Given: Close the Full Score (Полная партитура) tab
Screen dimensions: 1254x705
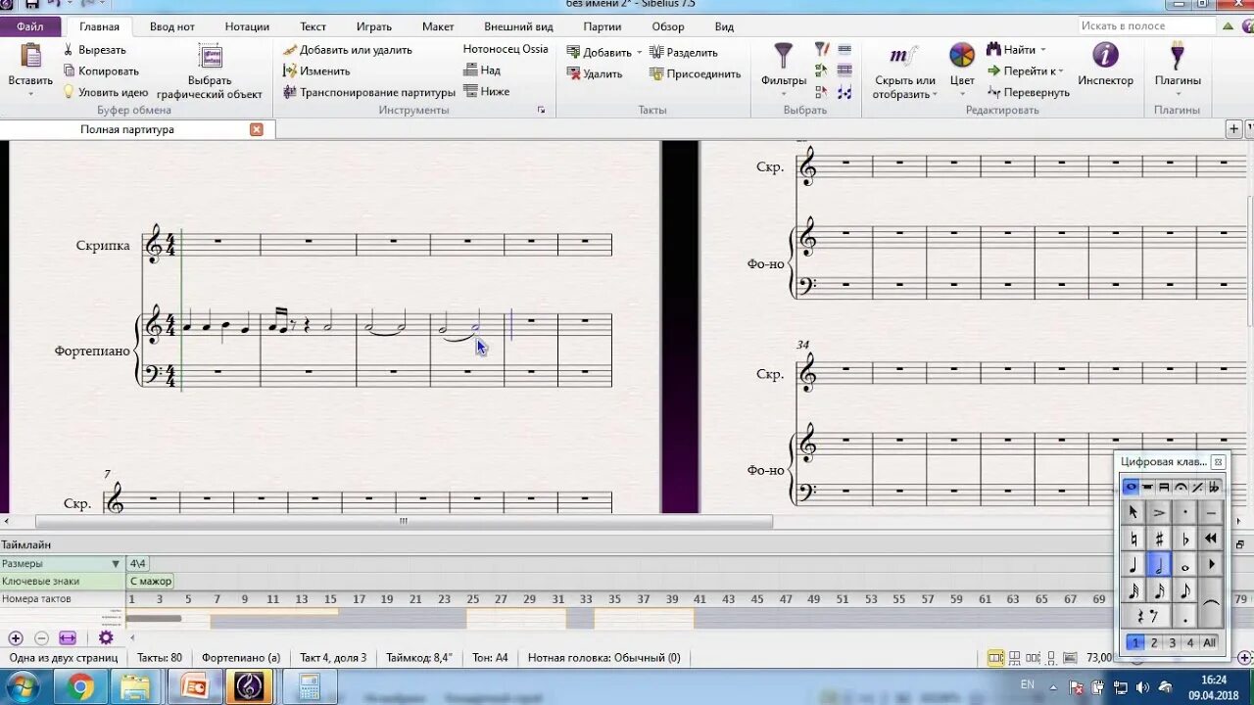Looking at the screenshot, I should tap(257, 129).
